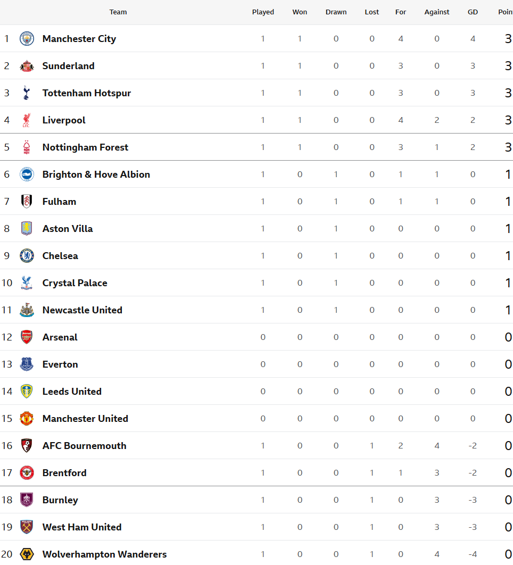Open the Crystal Palace team link
This screenshot has height=565, width=513.
pos(75,283)
